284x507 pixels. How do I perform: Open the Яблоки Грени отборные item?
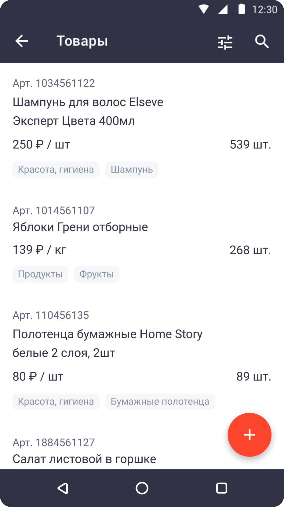point(80,227)
